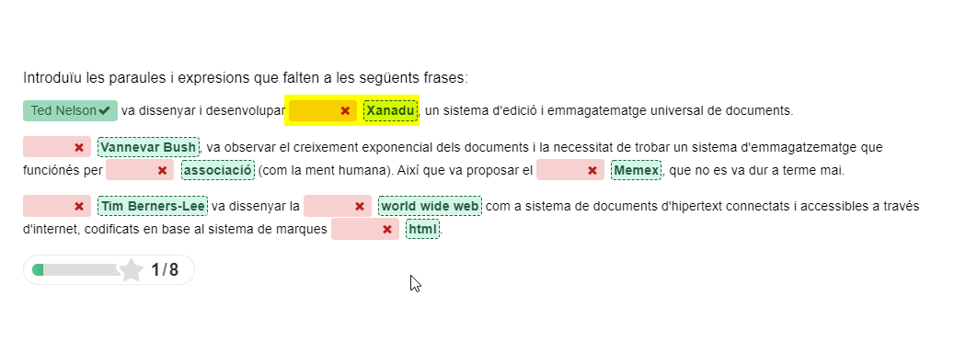The height and width of the screenshot is (341, 966).
Task: Click the Xanadu correct-answer label
Action: pyautogui.click(x=391, y=111)
